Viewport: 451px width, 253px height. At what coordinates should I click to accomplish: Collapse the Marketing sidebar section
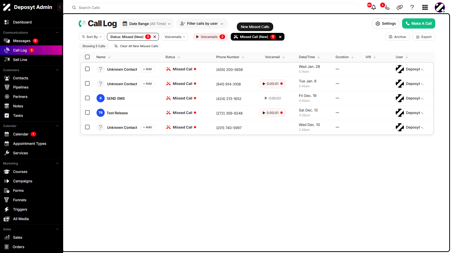tap(57, 163)
